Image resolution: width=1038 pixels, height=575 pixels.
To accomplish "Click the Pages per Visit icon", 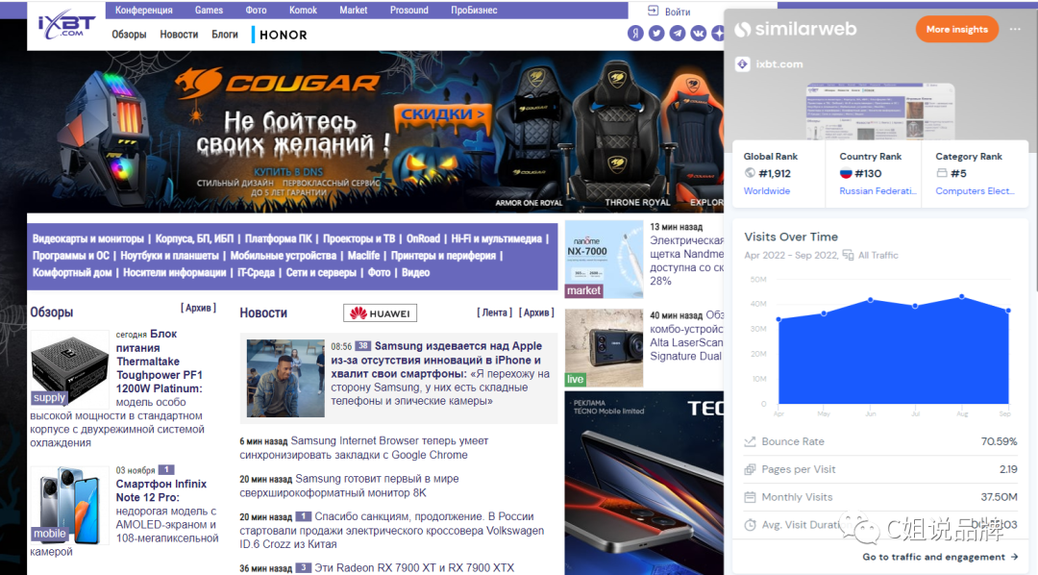I will click(x=750, y=469).
